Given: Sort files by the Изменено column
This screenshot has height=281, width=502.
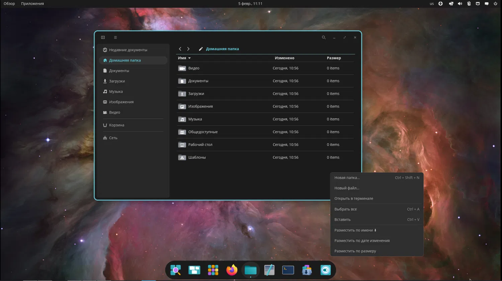Looking at the screenshot, I should click(x=284, y=58).
